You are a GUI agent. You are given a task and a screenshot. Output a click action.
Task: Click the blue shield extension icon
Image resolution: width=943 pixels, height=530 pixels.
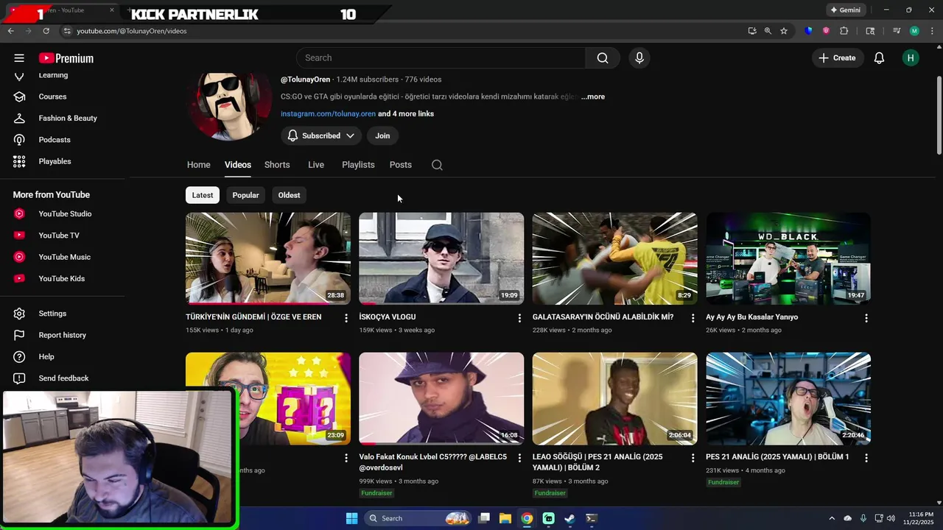(809, 31)
